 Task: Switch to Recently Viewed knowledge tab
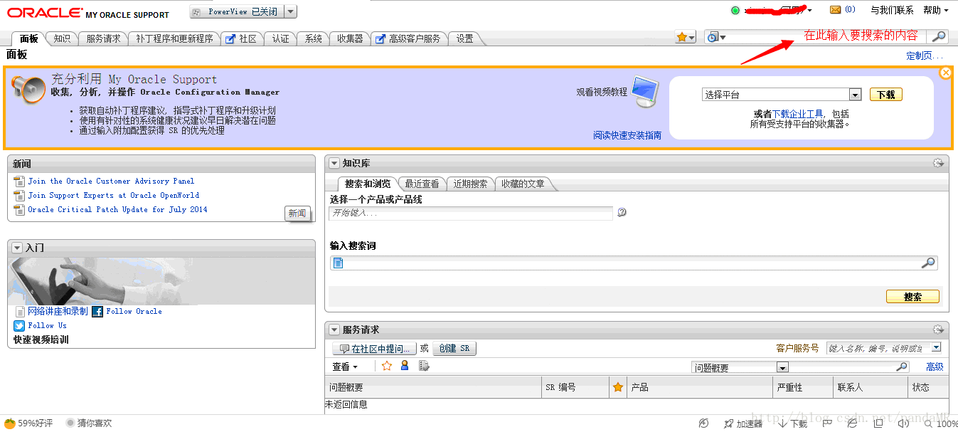point(422,184)
